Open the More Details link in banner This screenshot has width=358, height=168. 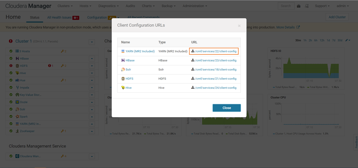[x=288, y=27]
